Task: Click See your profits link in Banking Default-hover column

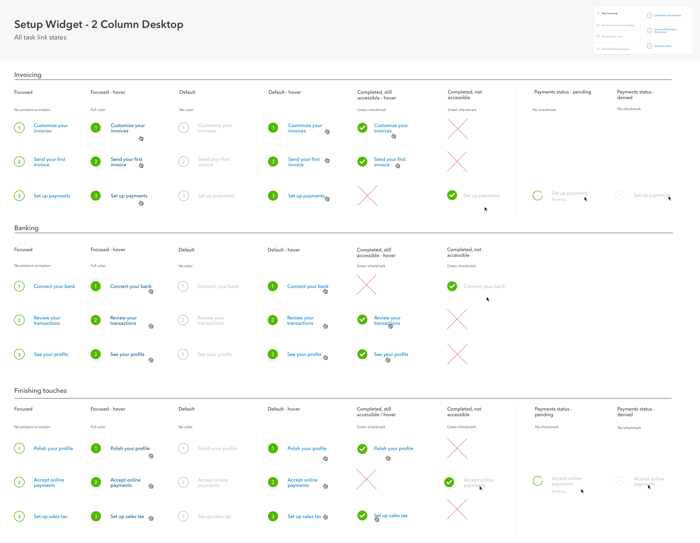Action: (x=304, y=354)
